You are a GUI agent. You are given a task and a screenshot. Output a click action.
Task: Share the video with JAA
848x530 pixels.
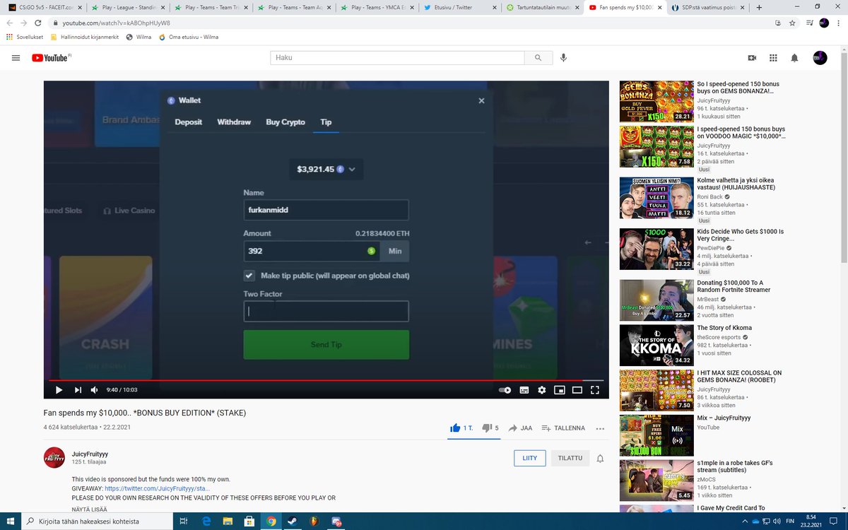click(520, 428)
